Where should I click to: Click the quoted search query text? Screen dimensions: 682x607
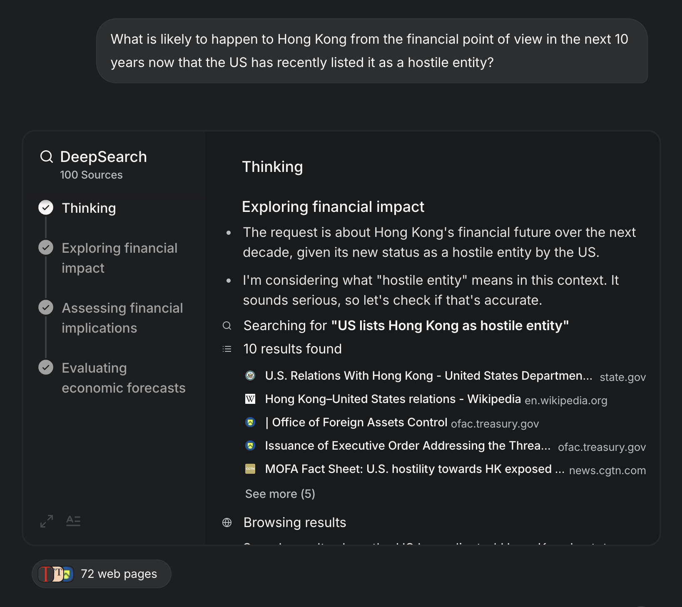[450, 326]
